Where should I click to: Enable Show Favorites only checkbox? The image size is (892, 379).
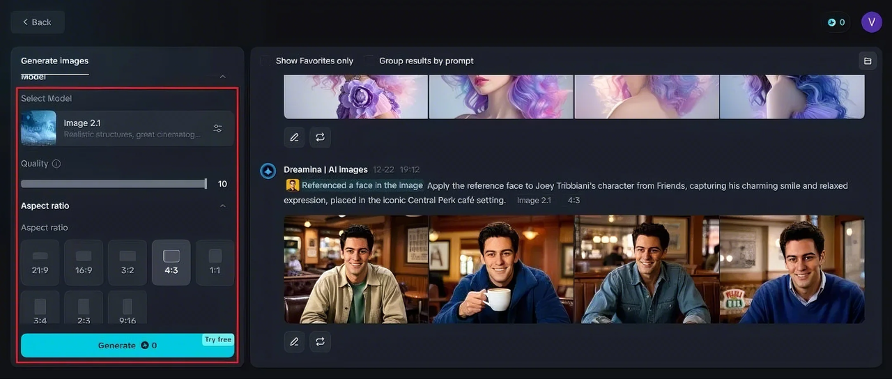point(265,61)
